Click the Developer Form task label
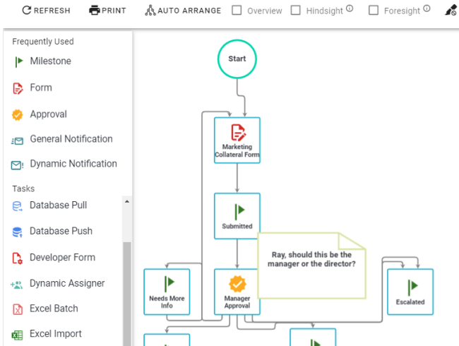This screenshot has width=459, height=346. pos(62,257)
